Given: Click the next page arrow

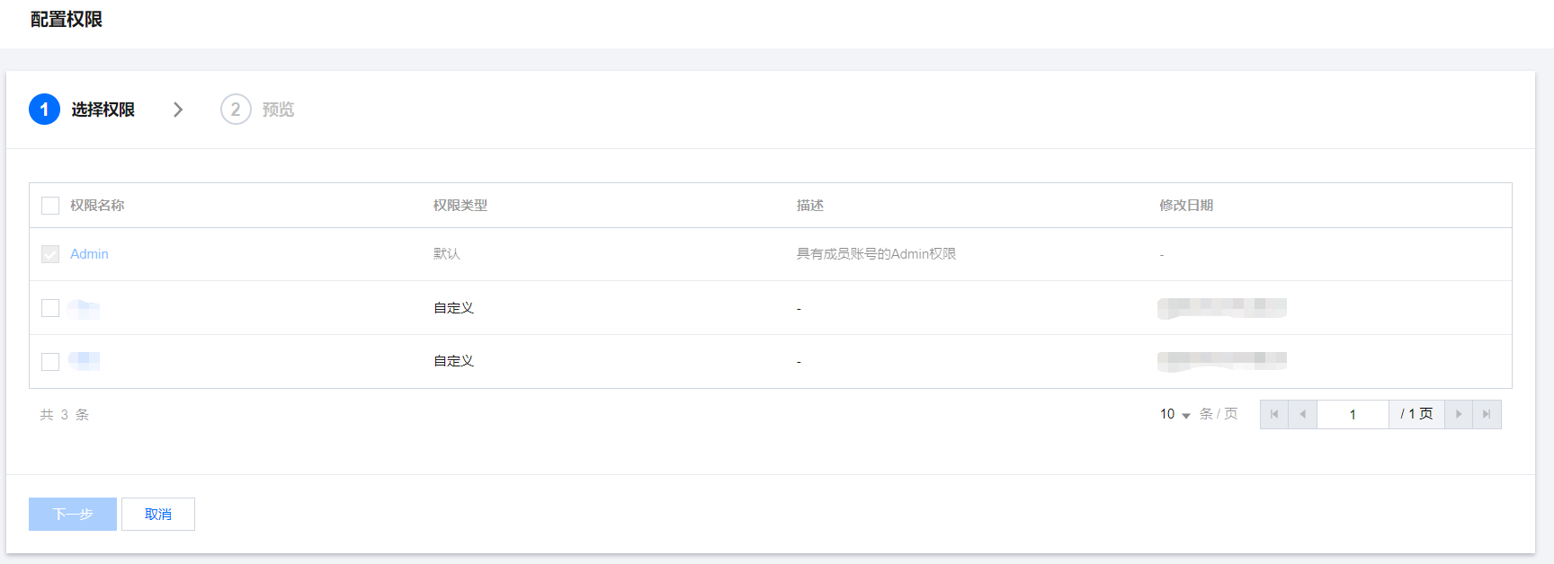Looking at the screenshot, I should [x=1459, y=414].
